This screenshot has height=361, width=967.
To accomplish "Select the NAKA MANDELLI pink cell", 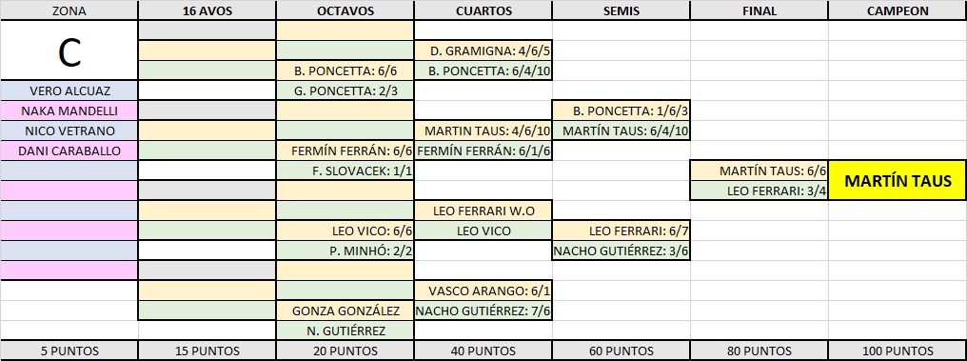I will click(69, 111).
